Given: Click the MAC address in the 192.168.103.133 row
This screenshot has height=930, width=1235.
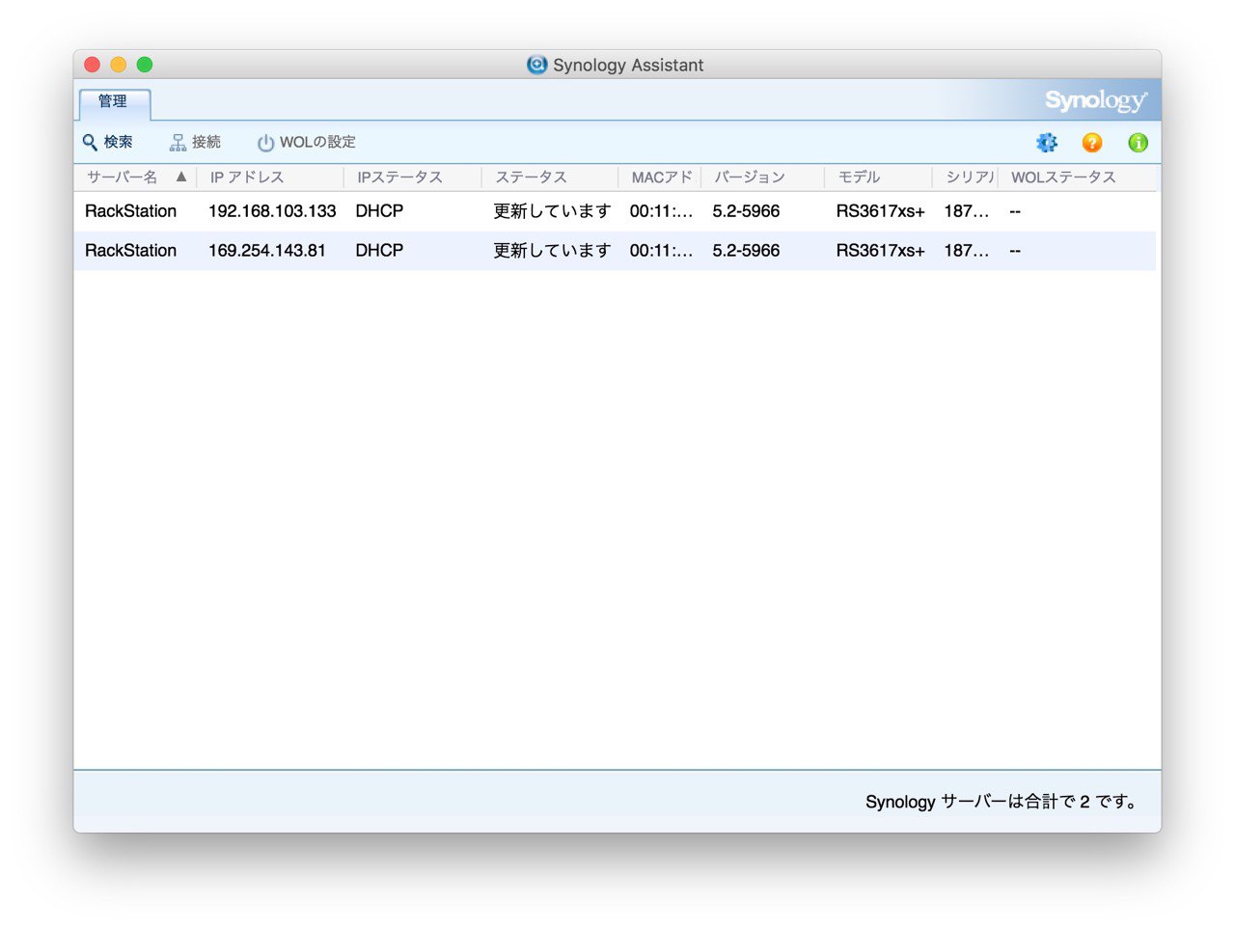Looking at the screenshot, I should tap(661, 211).
